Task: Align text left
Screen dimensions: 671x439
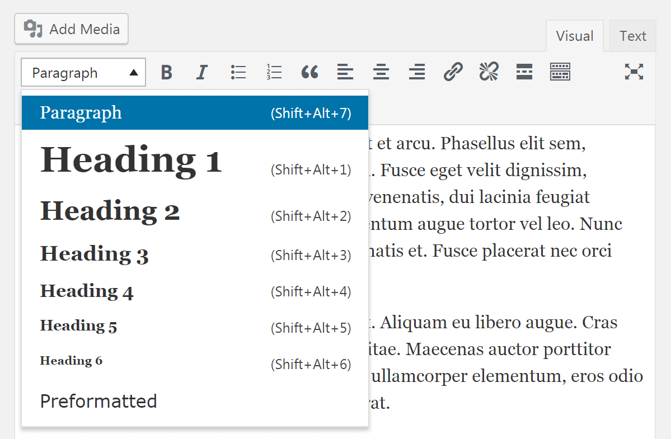Action: click(345, 72)
